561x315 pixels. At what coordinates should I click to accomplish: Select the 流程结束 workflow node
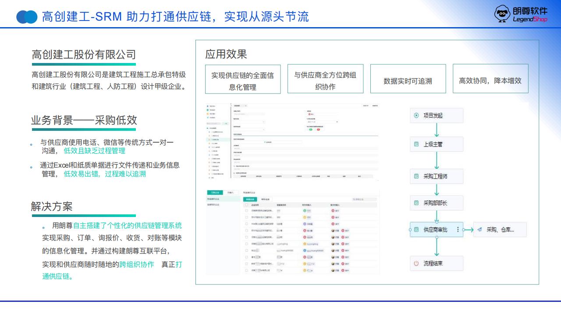pyautogui.click(x=437, y=263)
